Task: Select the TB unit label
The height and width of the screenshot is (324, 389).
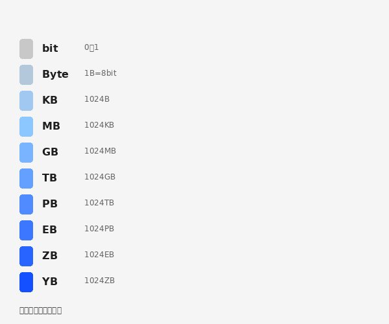Action: point(50,178)
